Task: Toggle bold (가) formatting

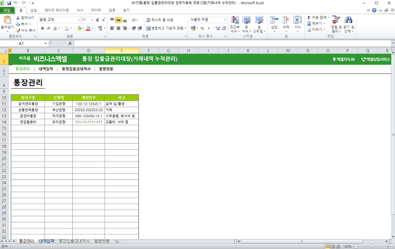Action: pos(42,28)
